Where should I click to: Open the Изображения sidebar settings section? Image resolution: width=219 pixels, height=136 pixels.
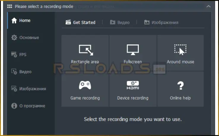click(31, 88)
